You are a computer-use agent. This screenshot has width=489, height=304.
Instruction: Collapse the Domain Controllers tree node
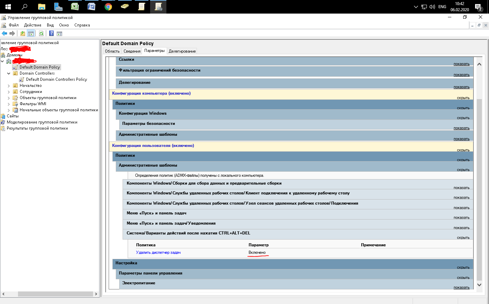click(x=9, y=73)
